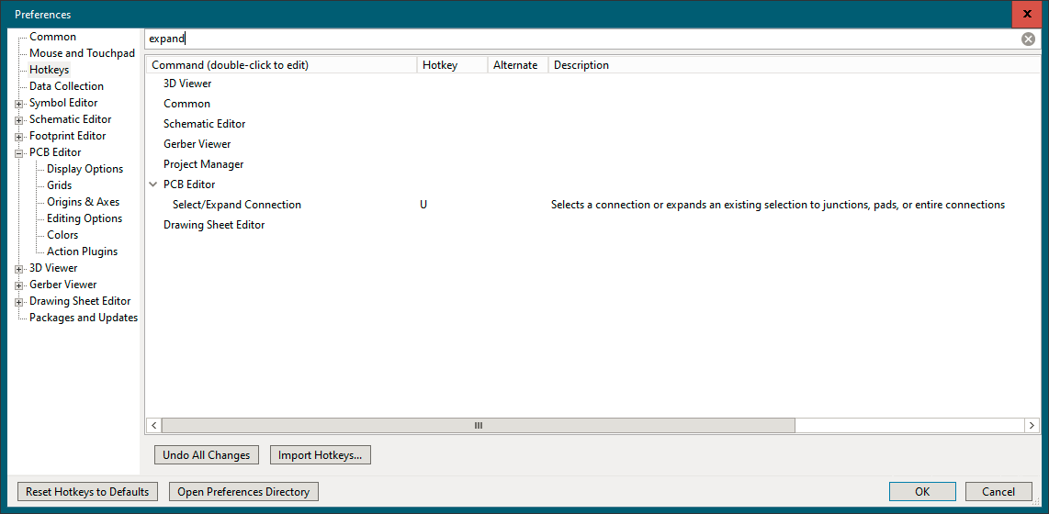Open Grids settings page
Viewport: 1049px width, 514px height.
[60, 185]
